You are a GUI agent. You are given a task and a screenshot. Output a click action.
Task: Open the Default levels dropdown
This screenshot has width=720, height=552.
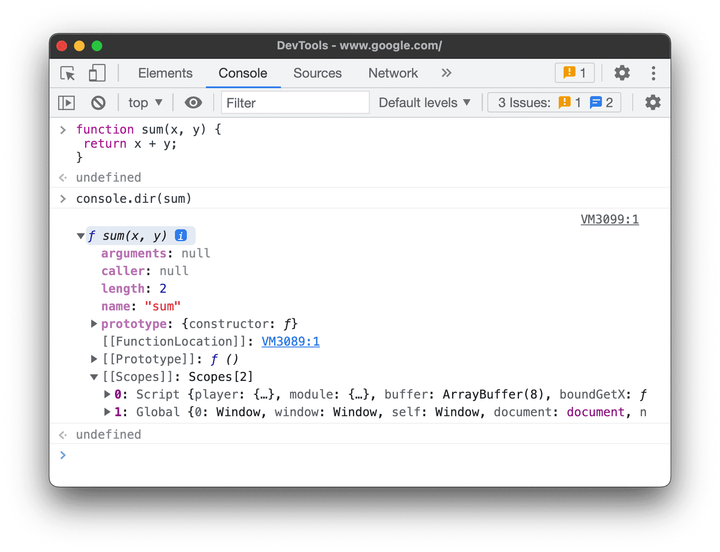coord(424,103)
